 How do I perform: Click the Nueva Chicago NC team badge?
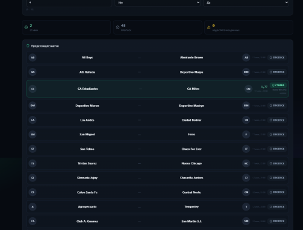(x=246, y=163)
